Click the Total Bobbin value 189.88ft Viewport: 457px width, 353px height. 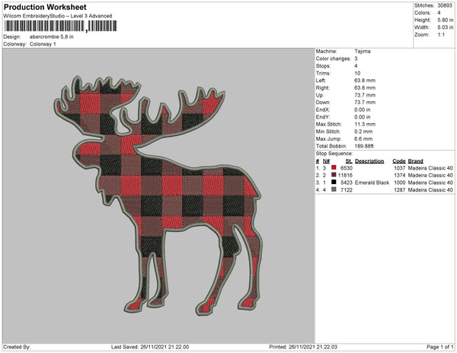point(364,146)
